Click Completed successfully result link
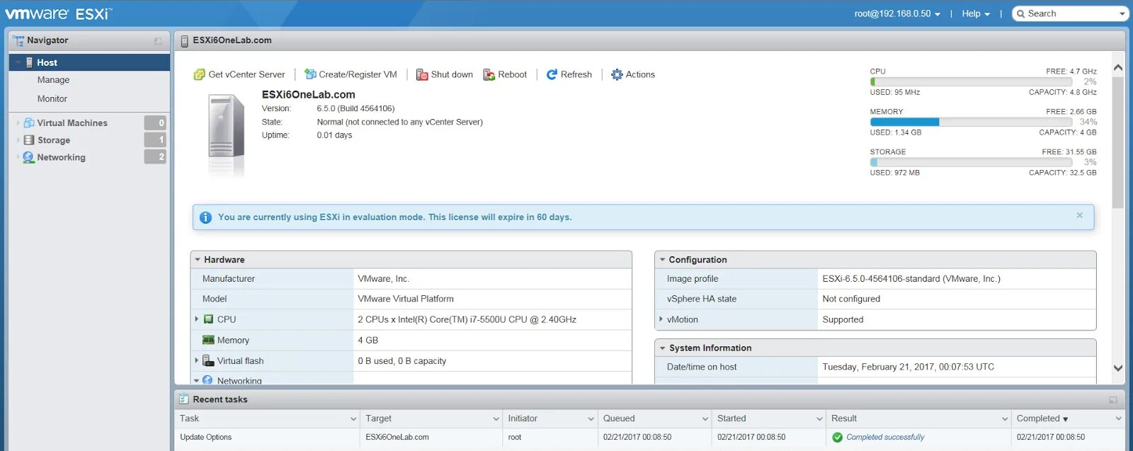The width and height of the screenshot is (1133, 451). coord(885,438)
